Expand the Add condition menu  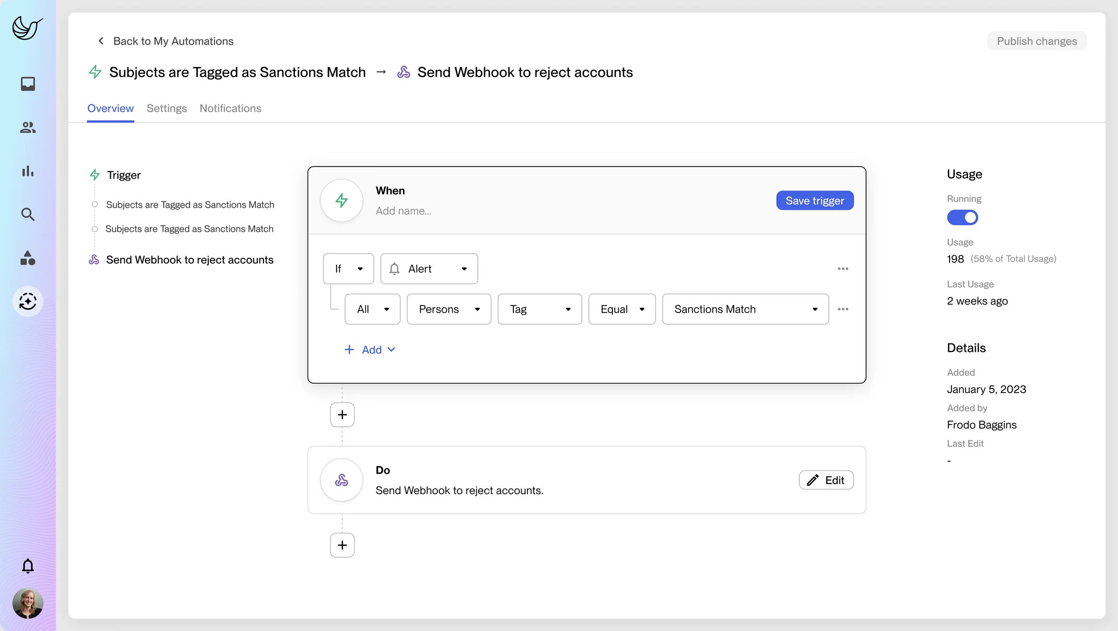[370, 349]
